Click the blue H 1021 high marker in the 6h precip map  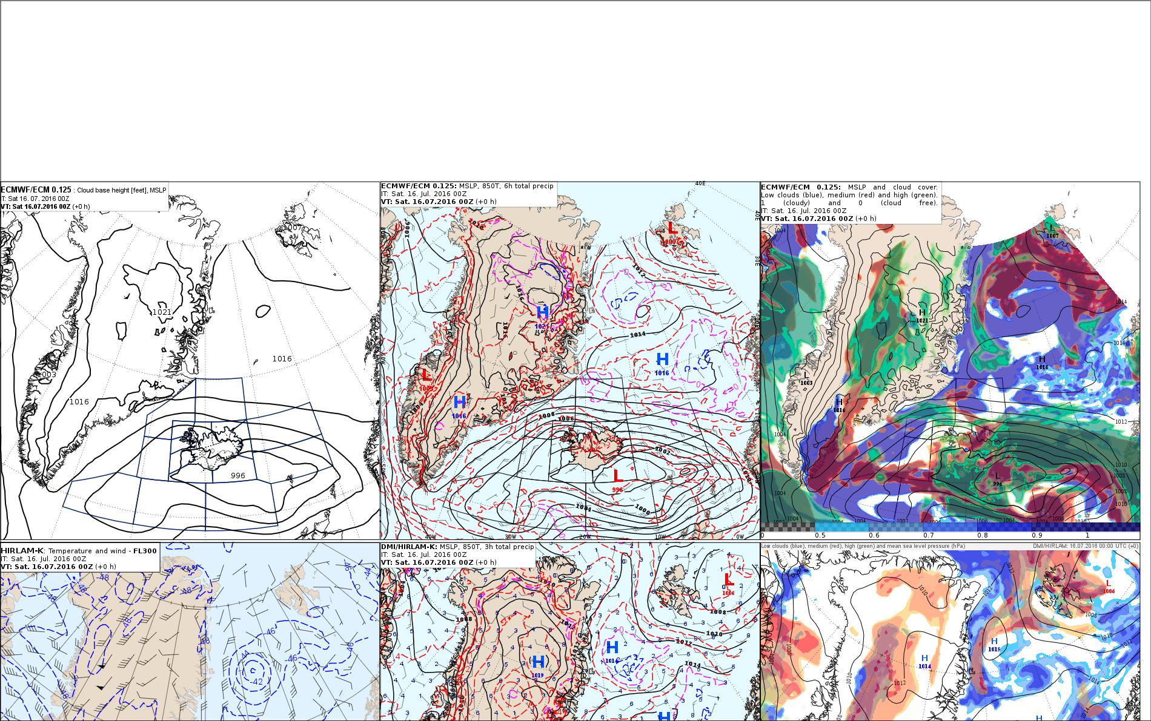coord(542,317)
